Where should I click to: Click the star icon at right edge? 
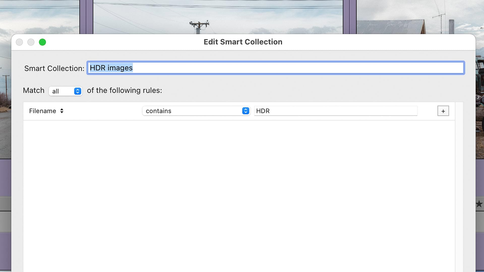click(x=479, y=204)
